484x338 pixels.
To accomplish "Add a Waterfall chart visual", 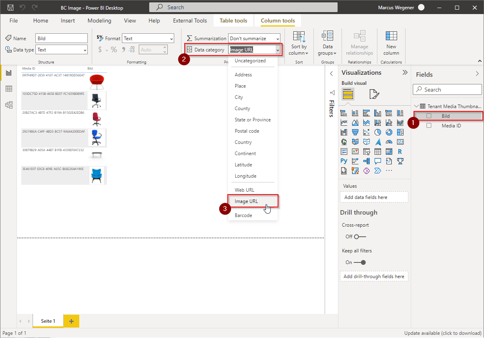I will pos(344,132).
